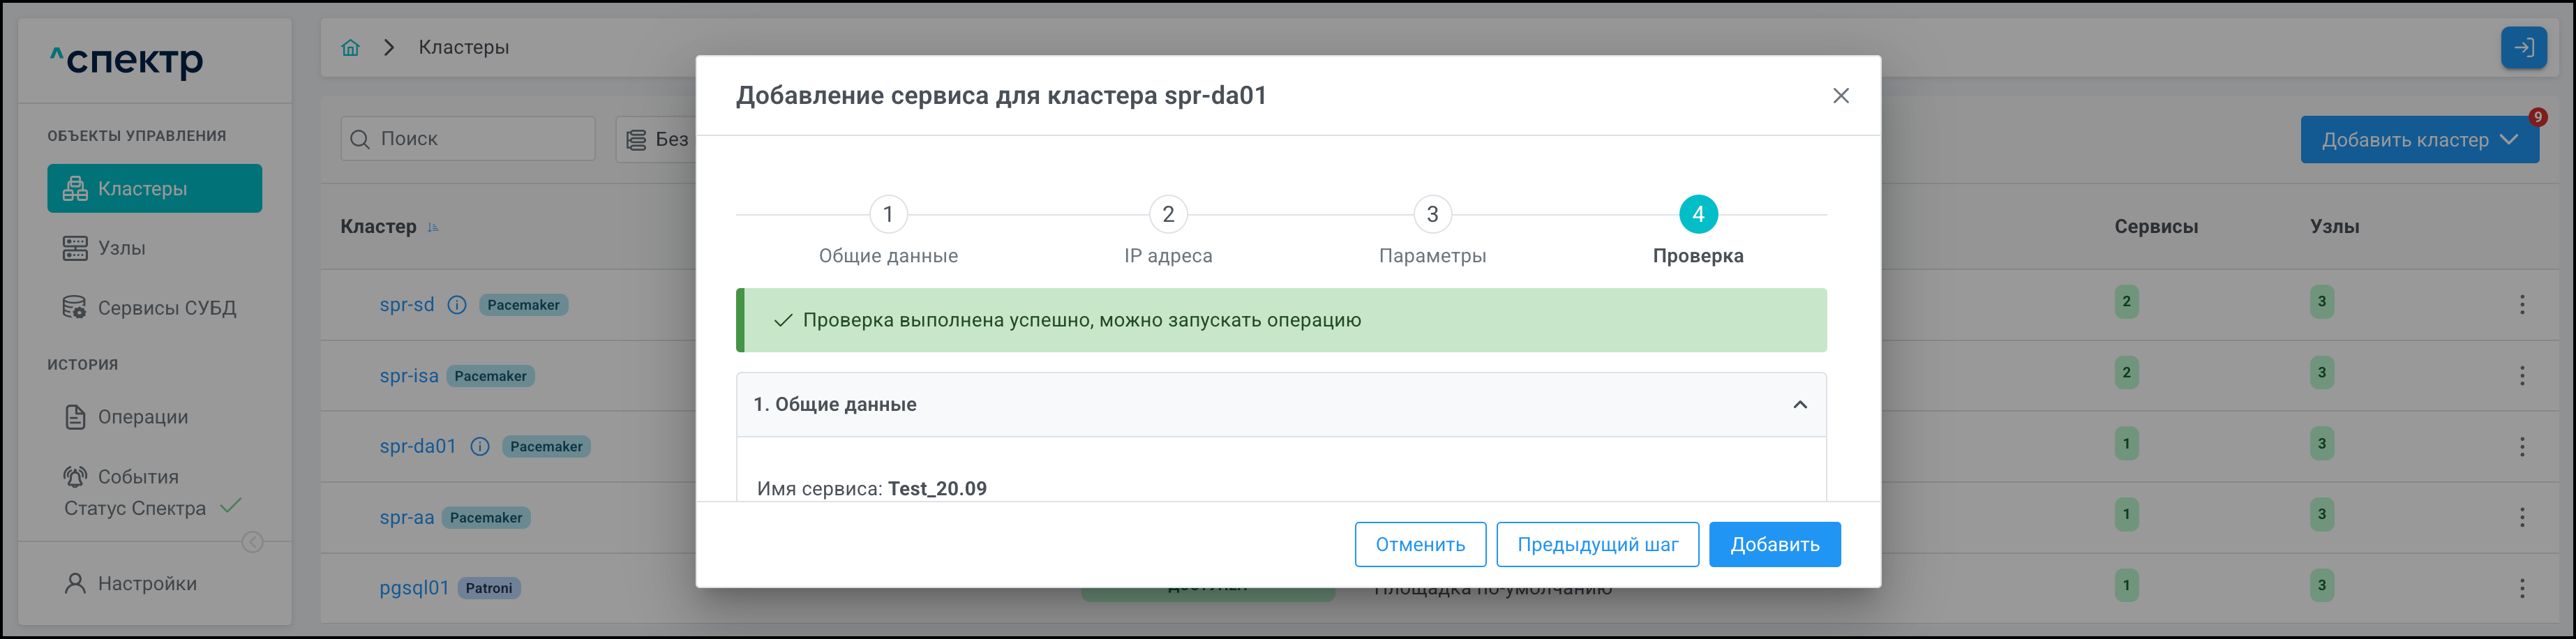Open the Добавить кластер dropdown
Screen dimensions: 2576x639
point(2419,140)
